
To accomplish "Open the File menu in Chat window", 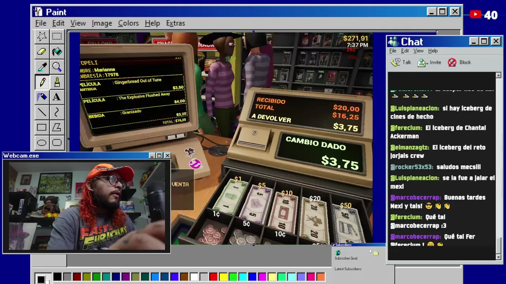I will click(x=393, y=51).
